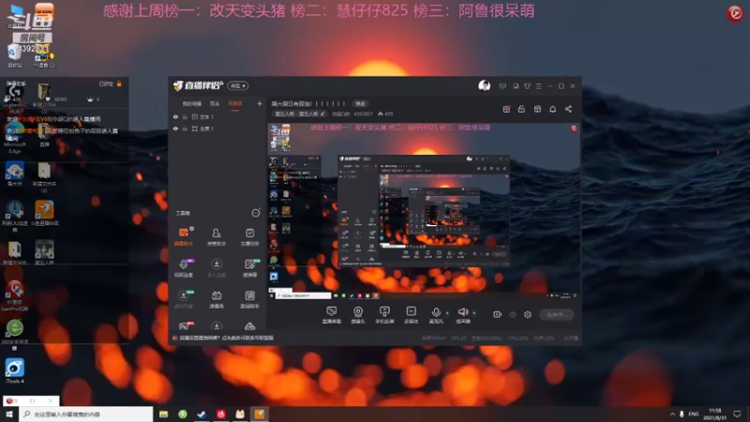
Task: Open the gift box icon with red dot
Action: point(506,109)
